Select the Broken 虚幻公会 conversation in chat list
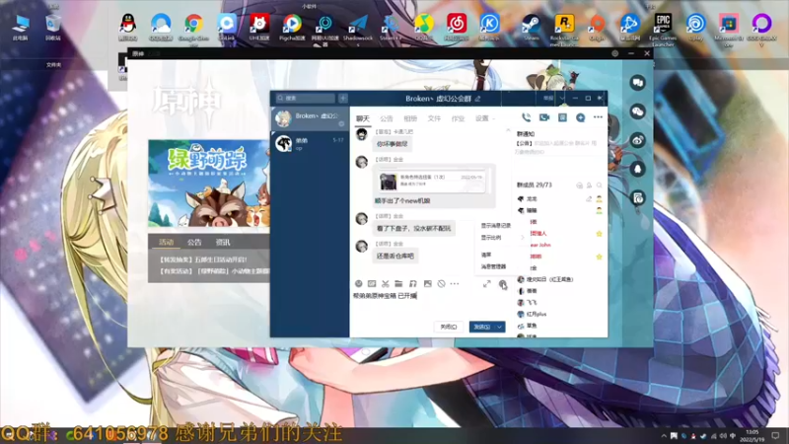 (310, 118)
